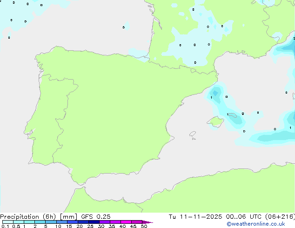This screenshot has height=228, width=295.
Task: Pick the 25–30 mm dark blue swatch
Action: tap(94, 222)
